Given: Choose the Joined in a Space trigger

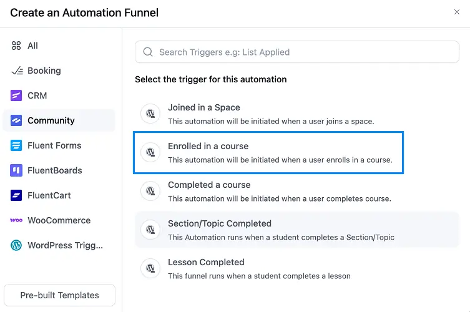Looking at the screenshot, I should (x=296, y=114).
